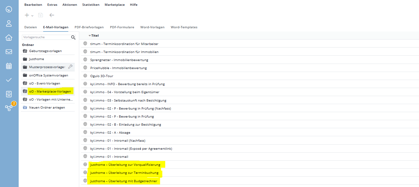Click the wrench icon beside Musterprozessvorlagen

[x=70, y=67]
